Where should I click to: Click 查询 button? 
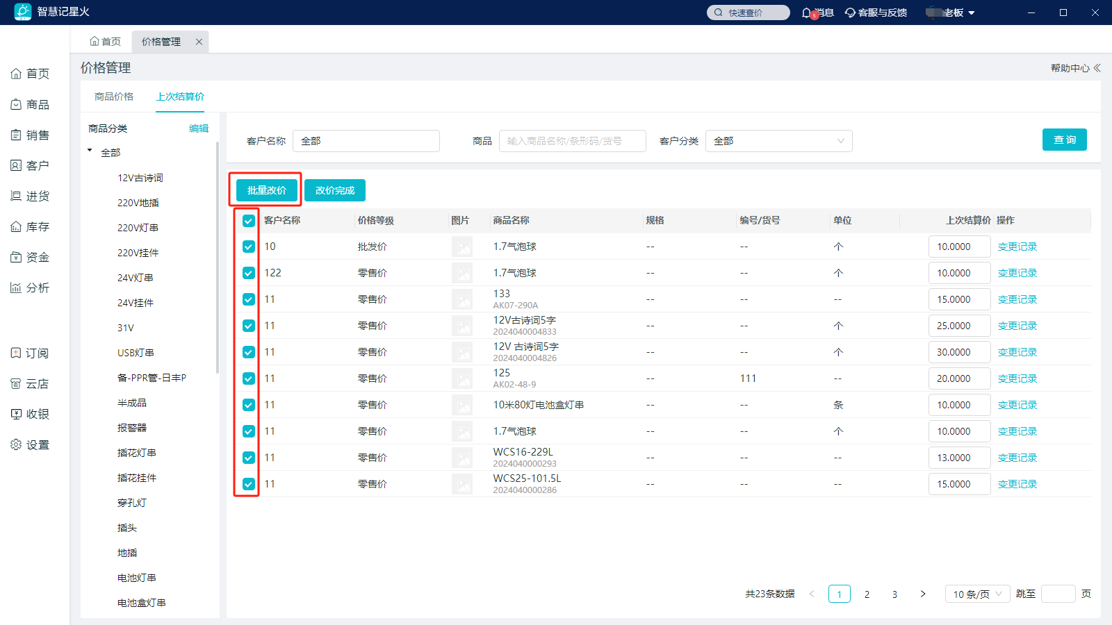(1065, 140)
